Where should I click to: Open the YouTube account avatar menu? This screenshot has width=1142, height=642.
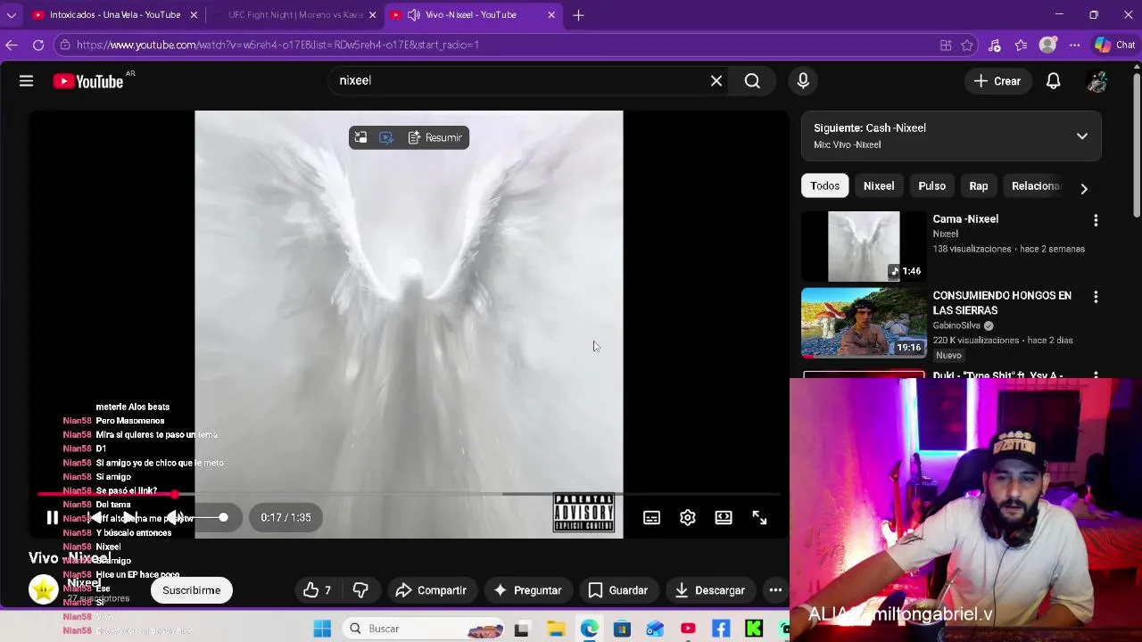1096,81
